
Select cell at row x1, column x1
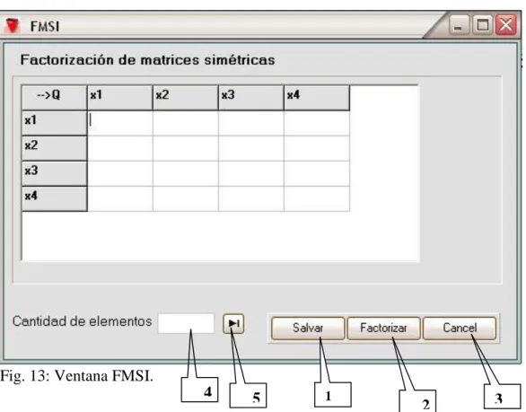[120, 123]
